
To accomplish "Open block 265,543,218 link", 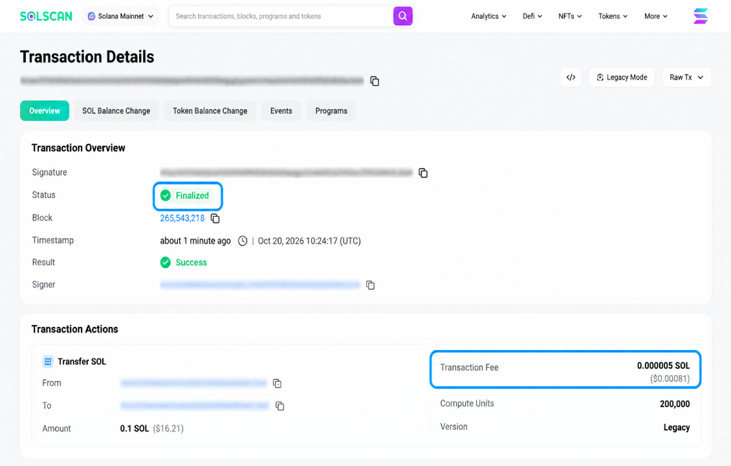I will pyautogui.click(x=182, y=218).
